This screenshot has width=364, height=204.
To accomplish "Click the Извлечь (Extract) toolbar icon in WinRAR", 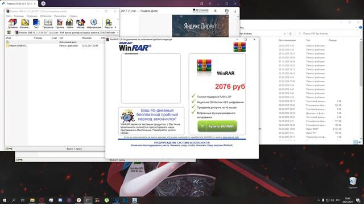I will [25, 24].
